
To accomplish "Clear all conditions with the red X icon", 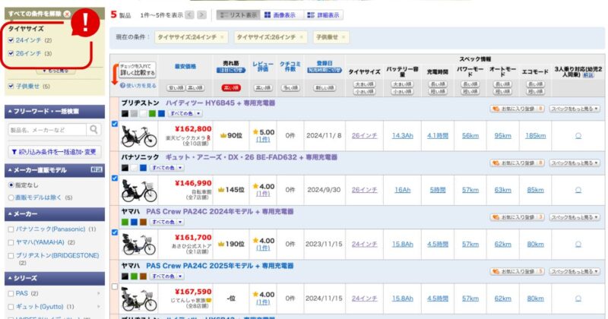I will click(x=67, y=14).
